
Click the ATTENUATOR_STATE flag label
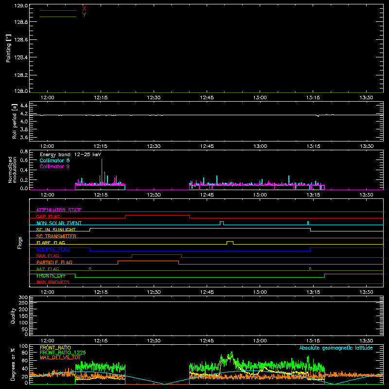59,210
